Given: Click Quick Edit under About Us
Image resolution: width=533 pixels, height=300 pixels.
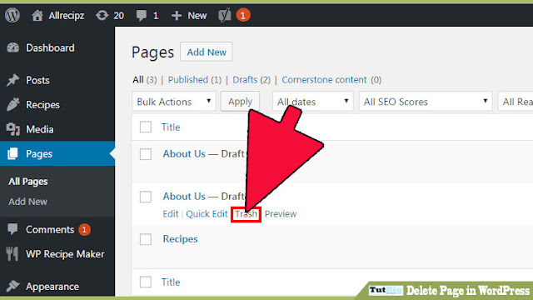Looking at the screenshot, I should [x=207, y=214].
